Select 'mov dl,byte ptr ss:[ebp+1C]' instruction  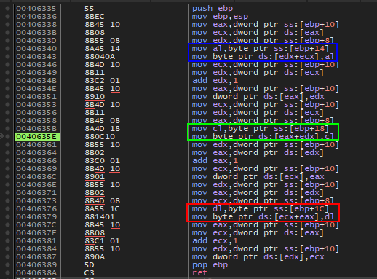(x=261, y=209)
